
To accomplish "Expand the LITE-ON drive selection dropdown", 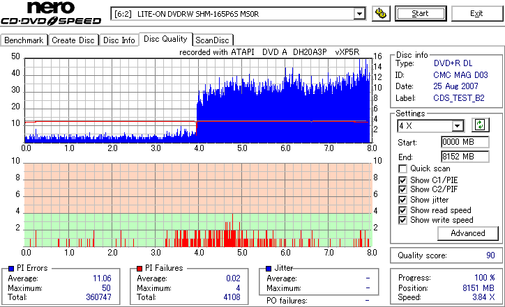I will [359, 14].
